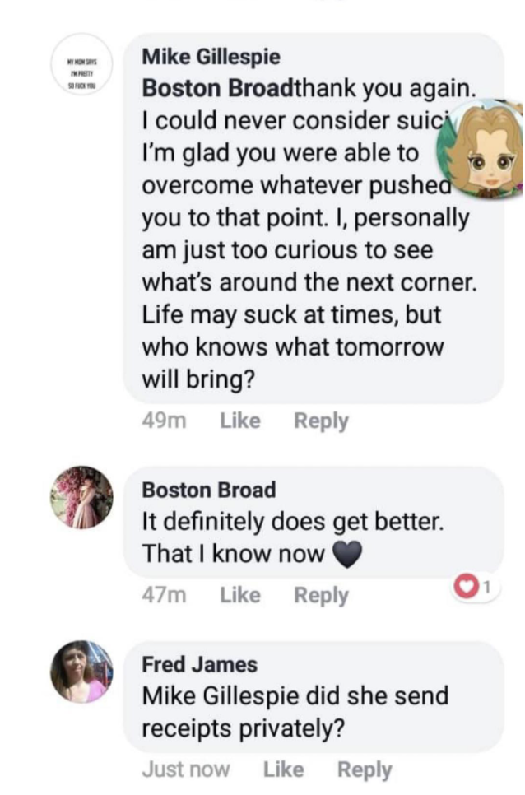Reply to Mike Gillespie's comment

click(321, 421)
